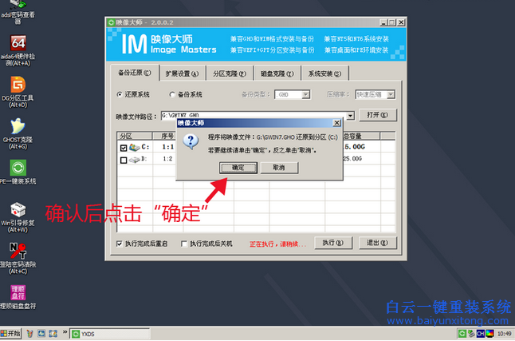
Task: Click the colorful display tray icon
Action: coord(489,334)
